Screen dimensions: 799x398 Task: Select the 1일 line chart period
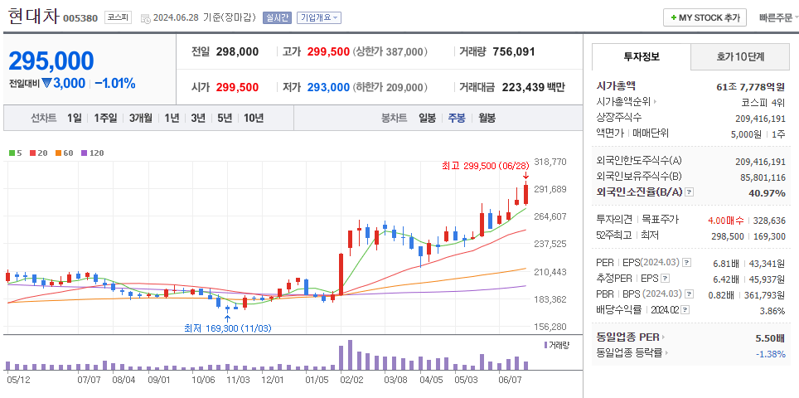coord(74,119)
